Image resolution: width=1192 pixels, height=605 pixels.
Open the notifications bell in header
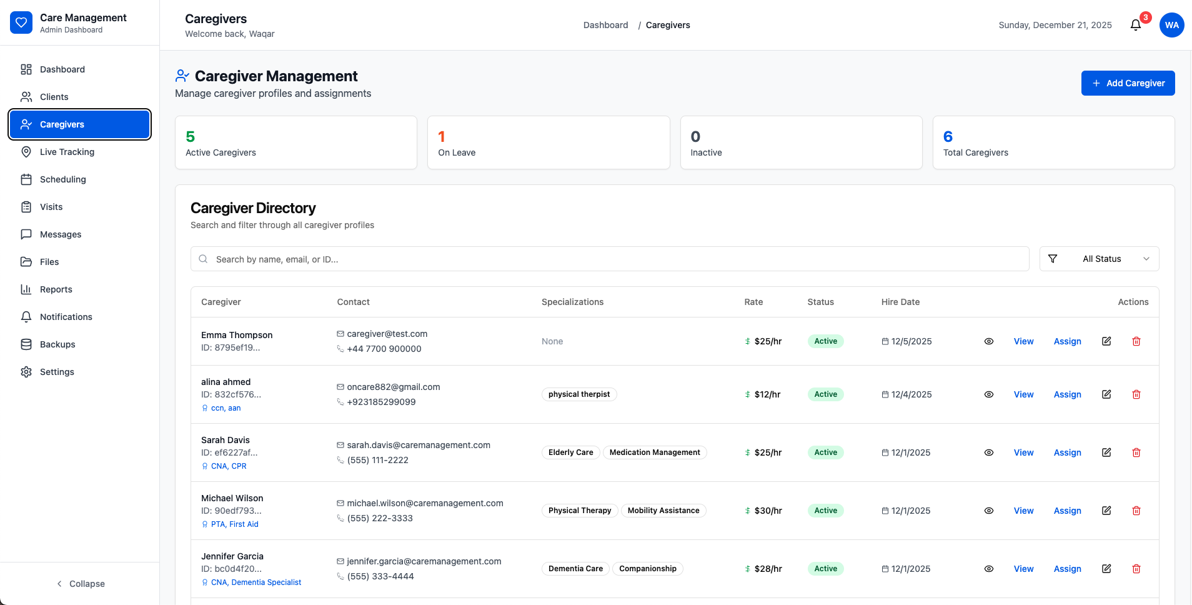(1136, 25)
